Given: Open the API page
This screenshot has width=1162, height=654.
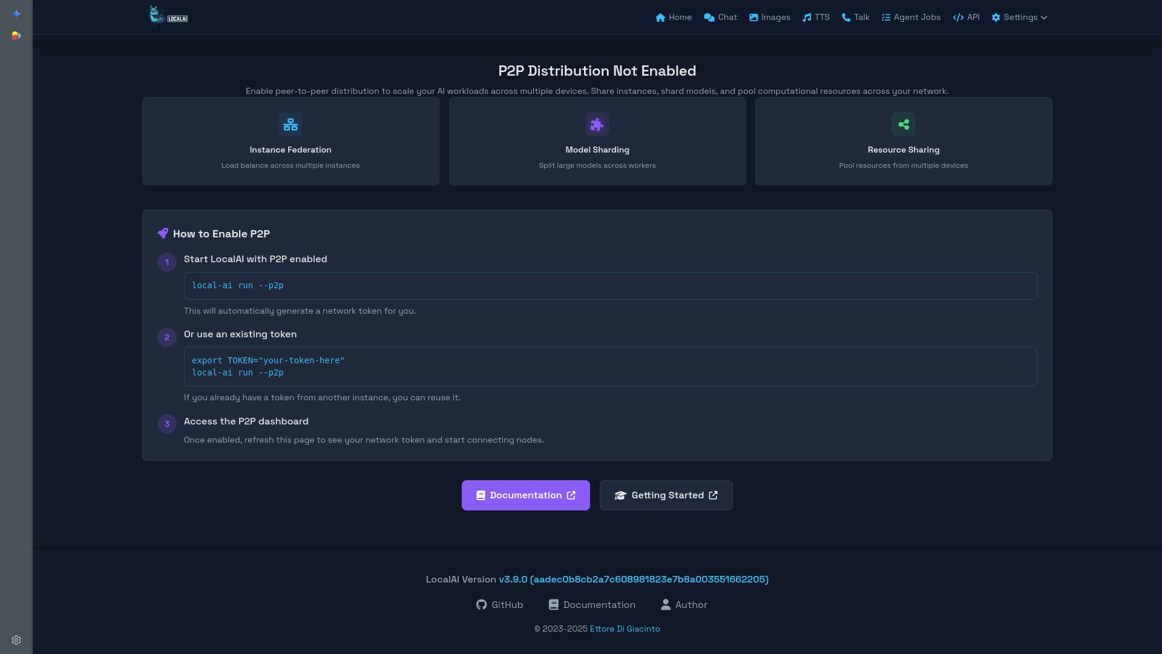Looking at the screenshot, I should 966,18.
